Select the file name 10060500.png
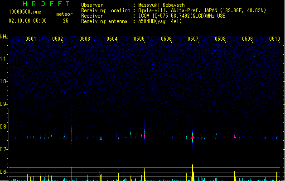 (x=25, y=12)
